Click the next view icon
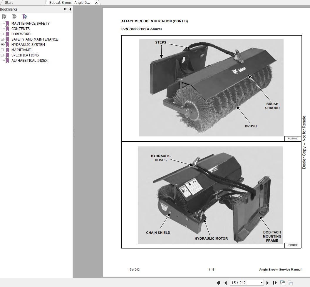Image resolution: width=310 pixels, height=287 pixels. pyautogui.click(x=290, y=283)
